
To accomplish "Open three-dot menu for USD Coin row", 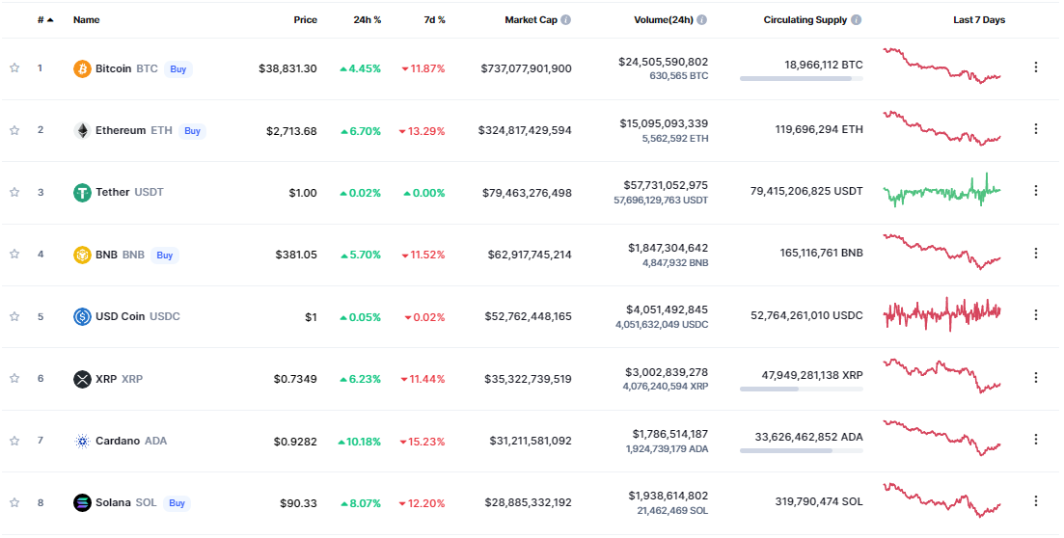I will (x=1035, y=314).
